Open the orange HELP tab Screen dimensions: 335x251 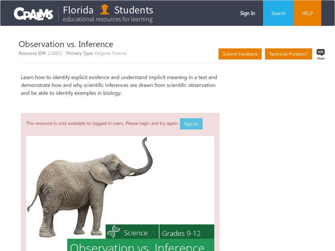point(307,13)
